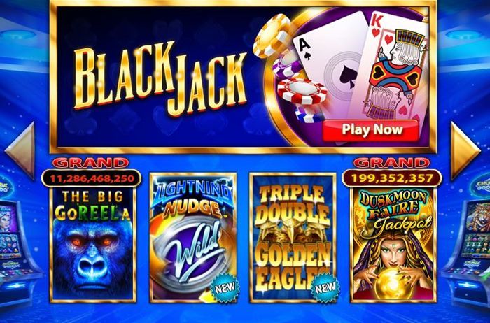Click the red and white poker chip
490x323 pixels.
(302, 91)
